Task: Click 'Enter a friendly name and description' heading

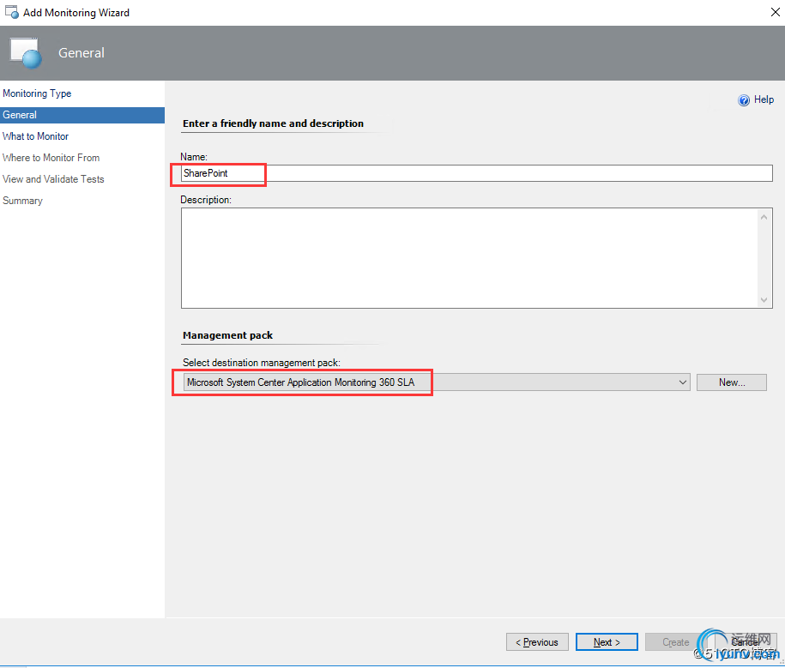Action: (x=274, y=123)
